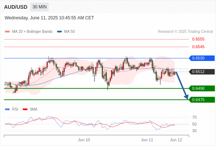Click the AUD/USD pair title
This screenshot has width=216, height=146.
click(16, 7)
